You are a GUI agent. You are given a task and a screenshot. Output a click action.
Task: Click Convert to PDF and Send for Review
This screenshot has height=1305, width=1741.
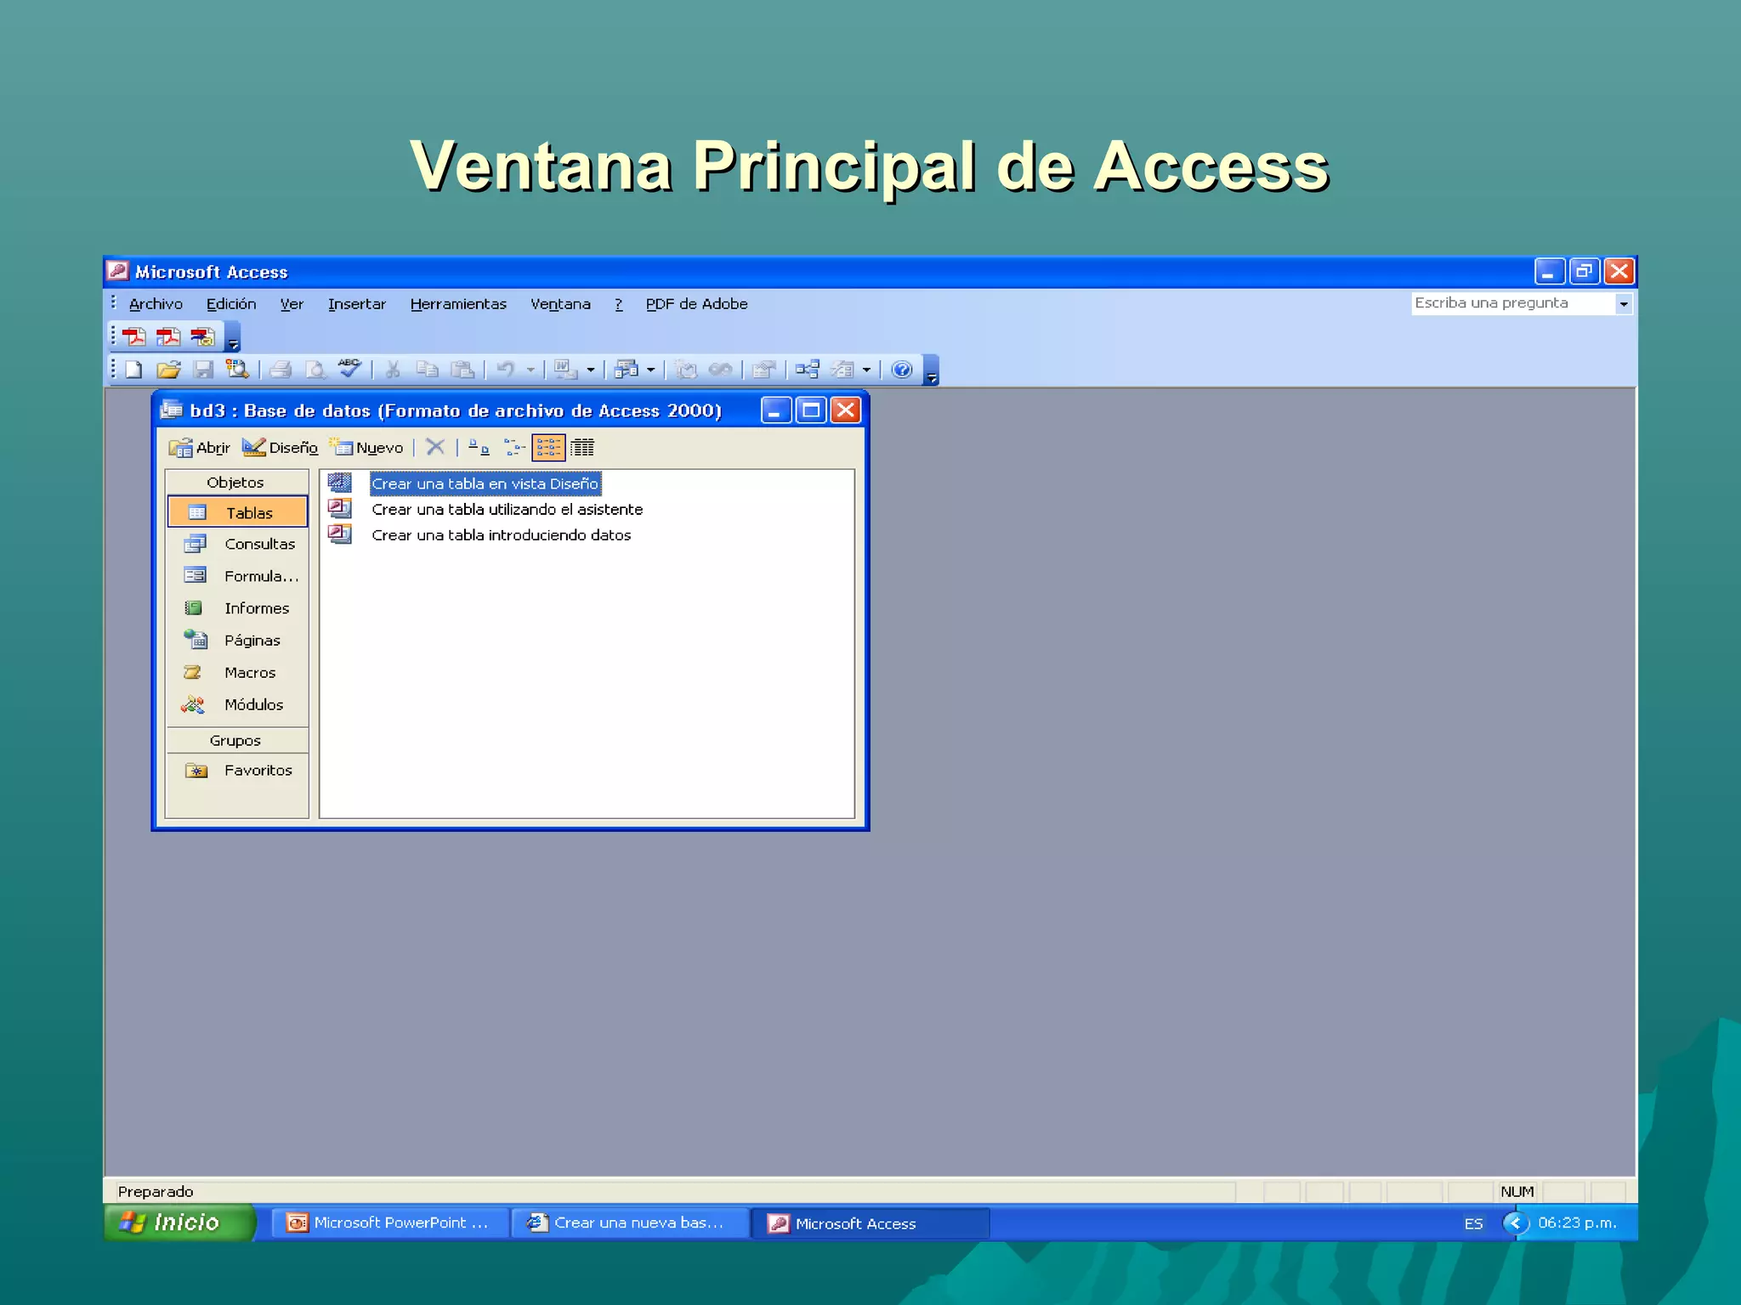coord(202,337)
